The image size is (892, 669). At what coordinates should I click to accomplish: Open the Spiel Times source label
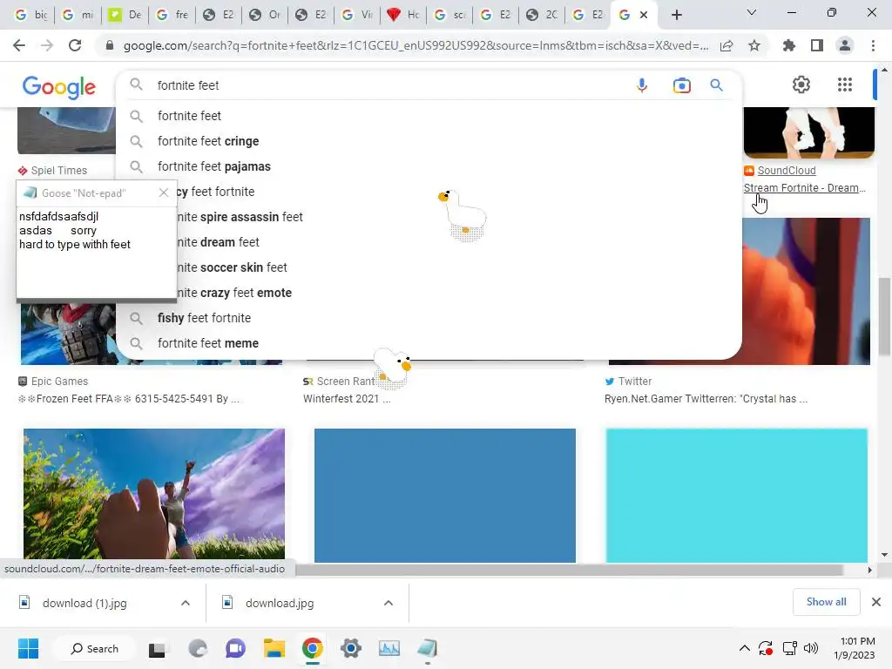click(58, 171)
